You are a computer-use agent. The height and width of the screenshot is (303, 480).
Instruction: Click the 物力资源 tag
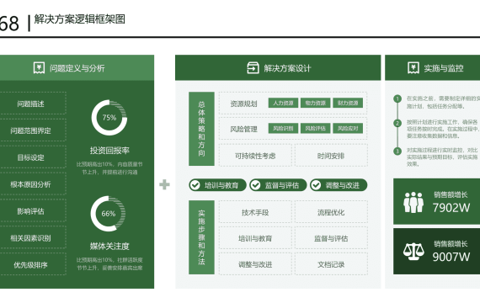click(x=315, y=103)
